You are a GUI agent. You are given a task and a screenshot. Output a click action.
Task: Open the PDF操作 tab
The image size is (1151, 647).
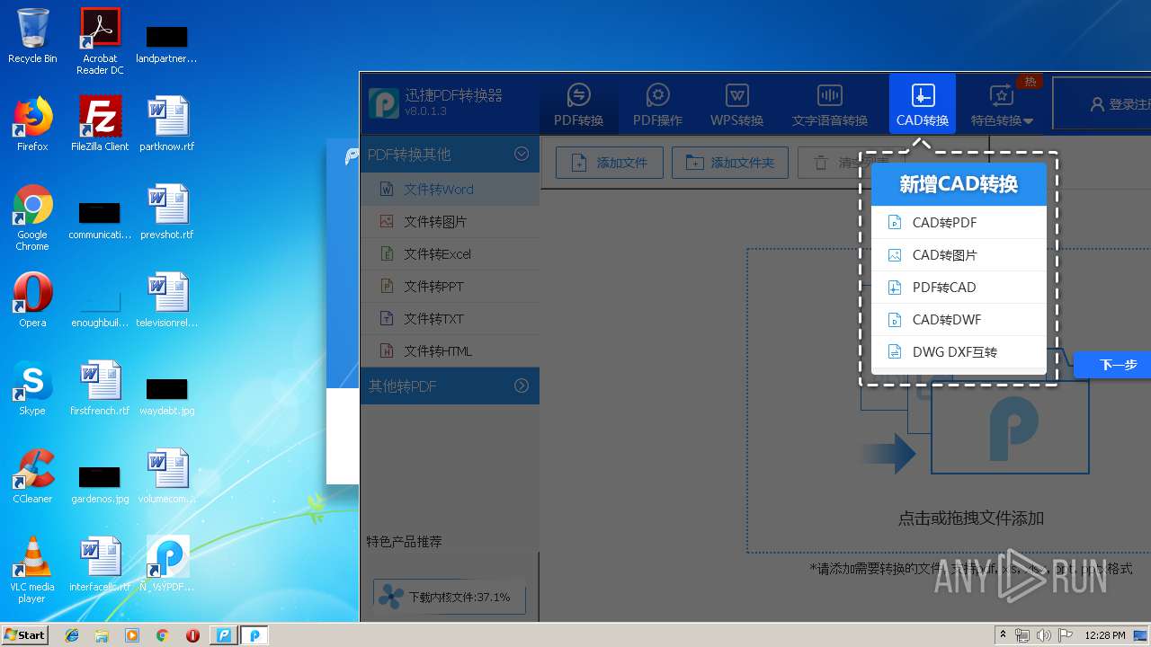[657, 104]
